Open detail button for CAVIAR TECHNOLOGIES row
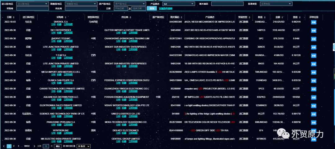The height and width of the screenshot is (149, 335). pos(314,89)
